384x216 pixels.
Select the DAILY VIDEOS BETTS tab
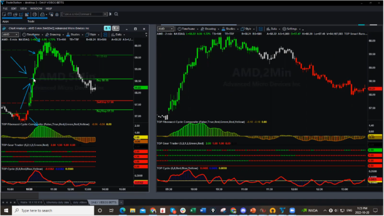[103, 203]
